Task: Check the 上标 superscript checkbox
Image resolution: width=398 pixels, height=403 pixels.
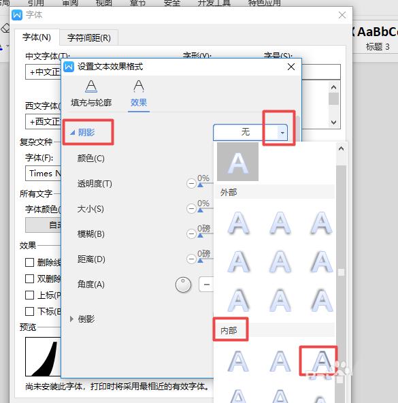Action: tap(29, 295)
